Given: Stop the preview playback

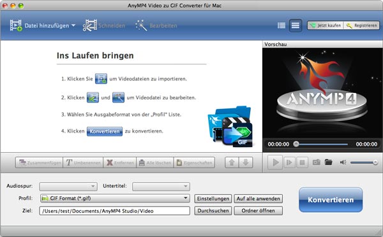Looking at the screenshot, I should coord(302,162).
